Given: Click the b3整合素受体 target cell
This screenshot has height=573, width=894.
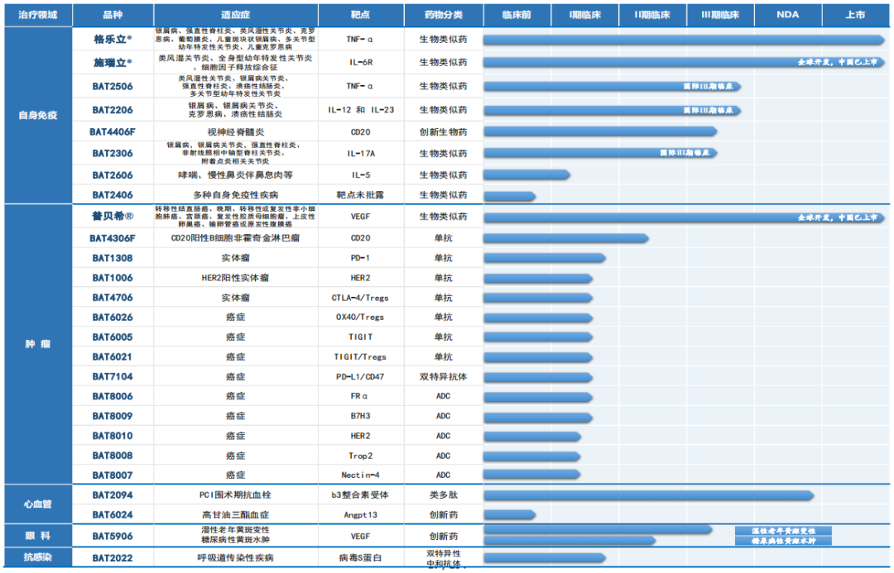Looking at the screenshot, I should point(361,495).
